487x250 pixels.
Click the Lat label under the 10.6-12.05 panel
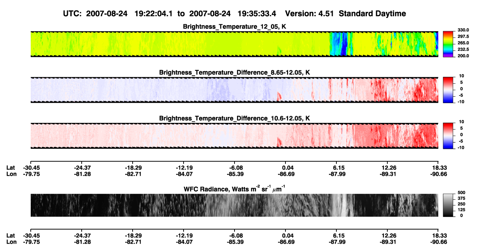tap(11, 168)
